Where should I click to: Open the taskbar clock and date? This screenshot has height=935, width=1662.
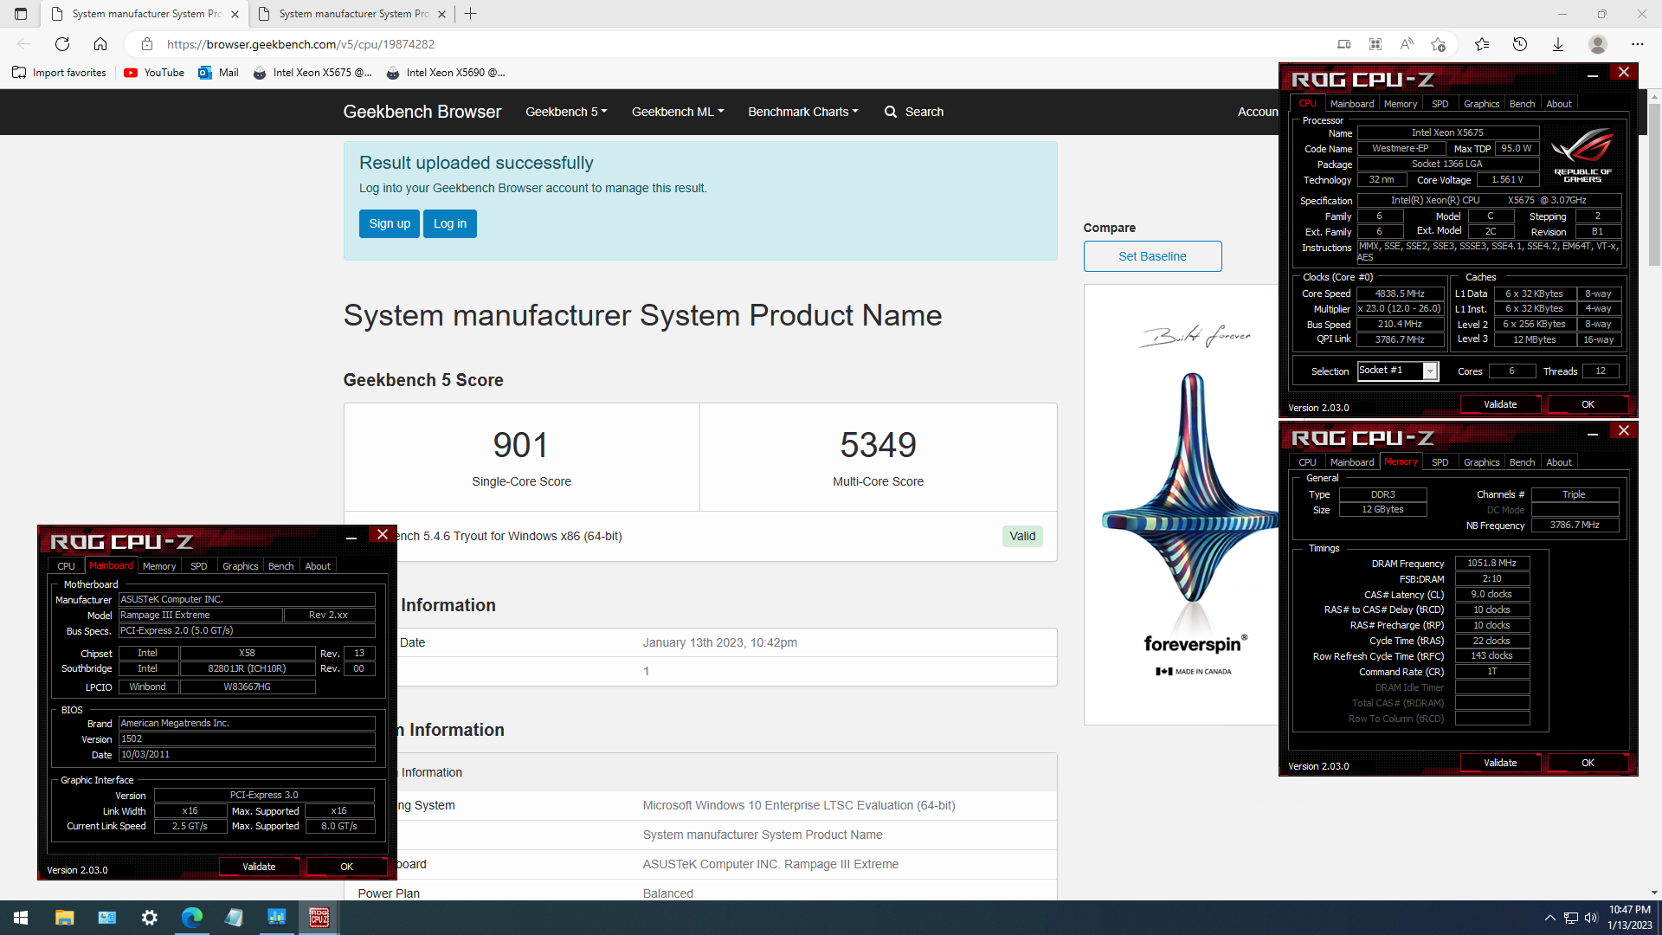[x=1630, y=918]
